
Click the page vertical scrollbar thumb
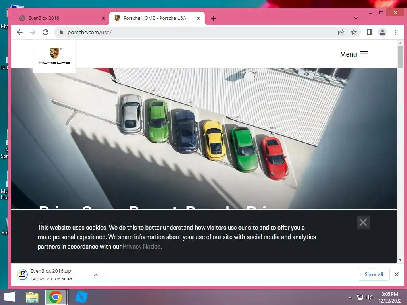(x=400, y=57)
